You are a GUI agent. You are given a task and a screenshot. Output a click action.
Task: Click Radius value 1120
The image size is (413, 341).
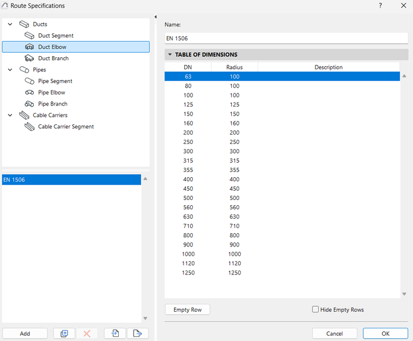tap(235, 264)
